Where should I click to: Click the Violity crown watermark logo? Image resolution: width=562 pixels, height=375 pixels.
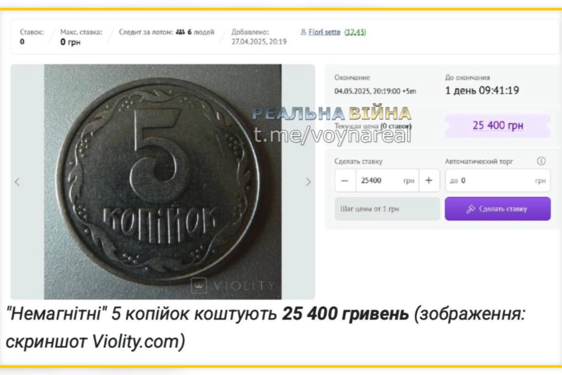tap(199, 286)
